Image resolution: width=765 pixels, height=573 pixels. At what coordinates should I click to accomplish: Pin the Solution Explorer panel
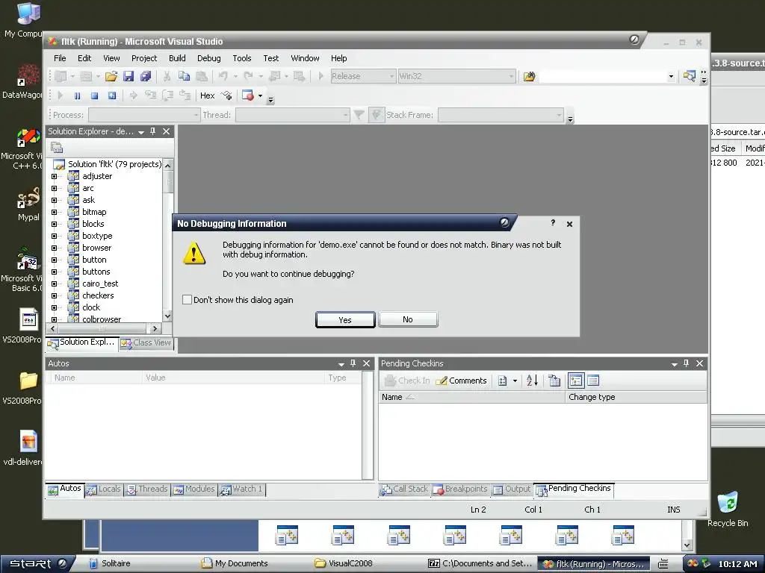152,131
